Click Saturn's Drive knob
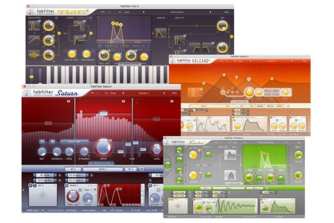334x223 pixels. 104,147
